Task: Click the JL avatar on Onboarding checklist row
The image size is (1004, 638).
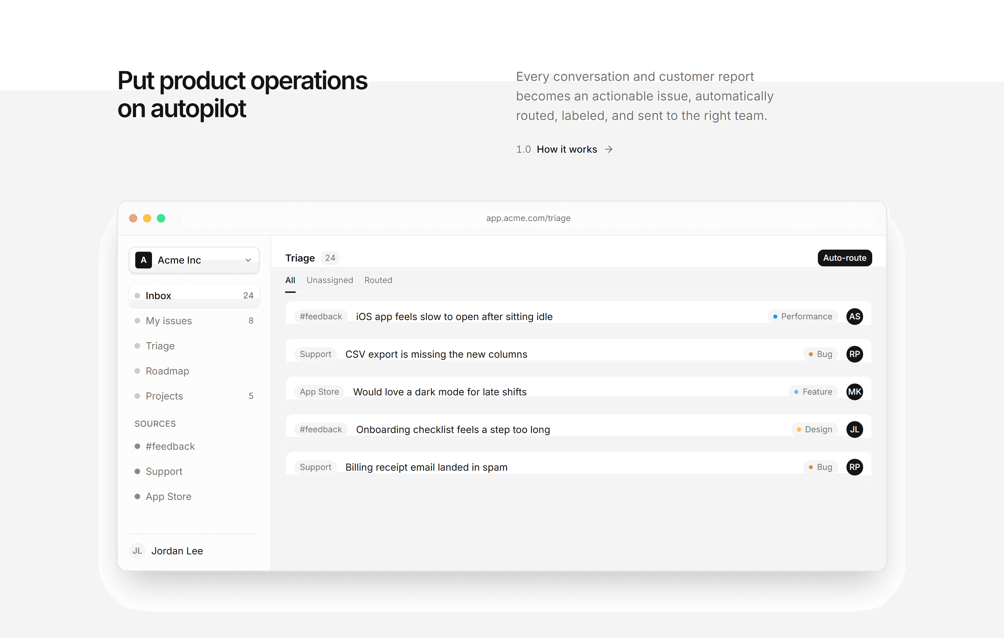Action: [x=854, y=429]
